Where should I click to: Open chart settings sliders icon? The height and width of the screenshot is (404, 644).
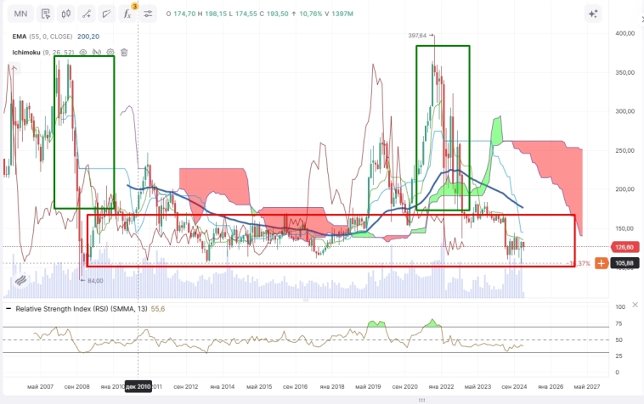(149, 14)
